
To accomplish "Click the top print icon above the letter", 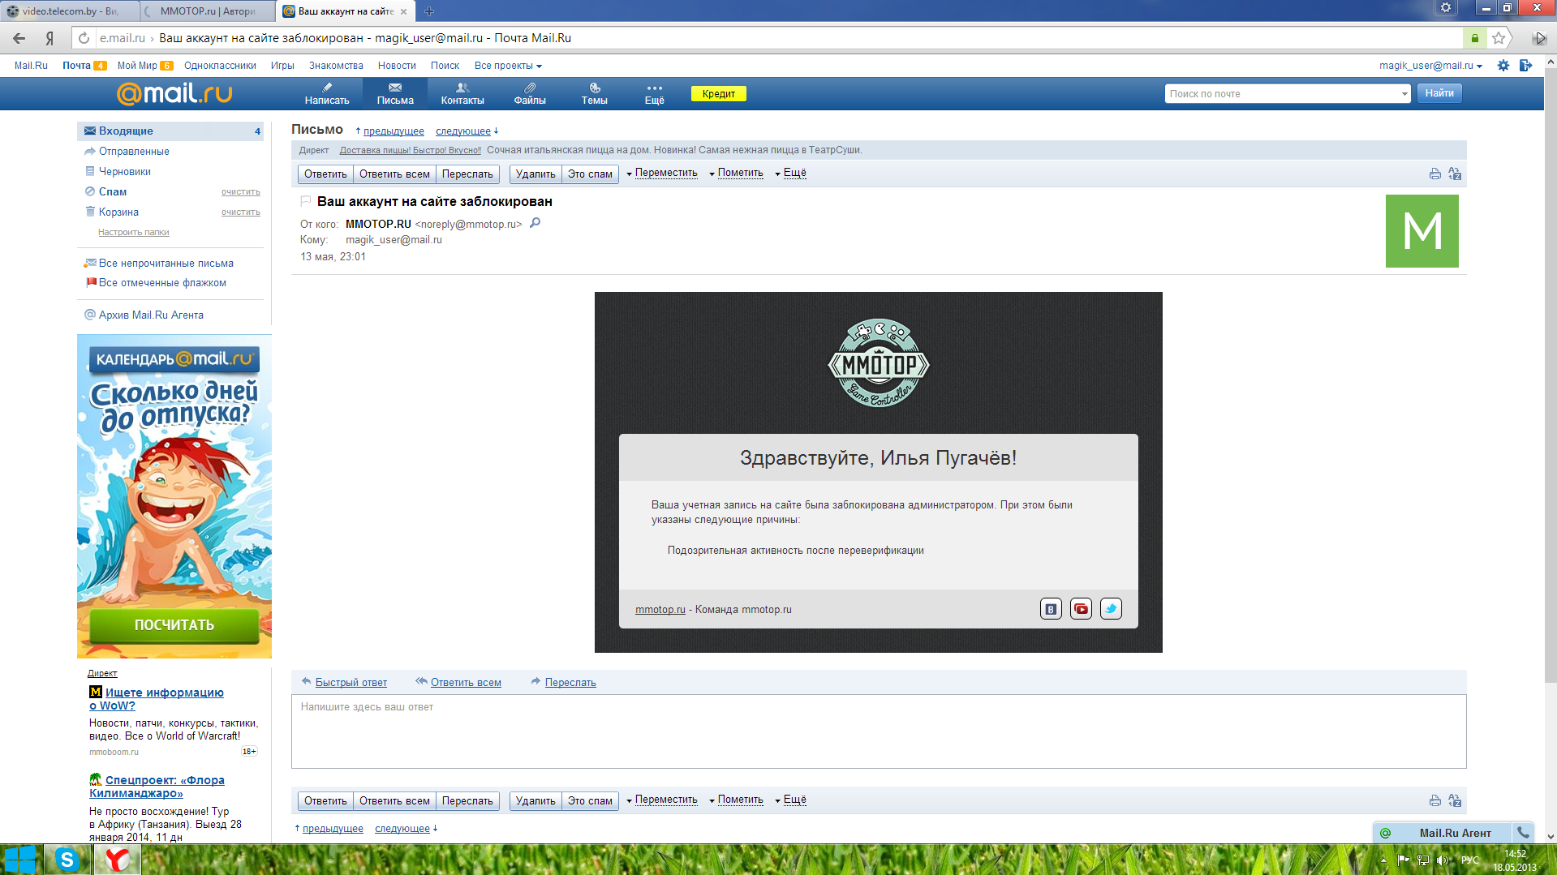I will (1434, 174).
